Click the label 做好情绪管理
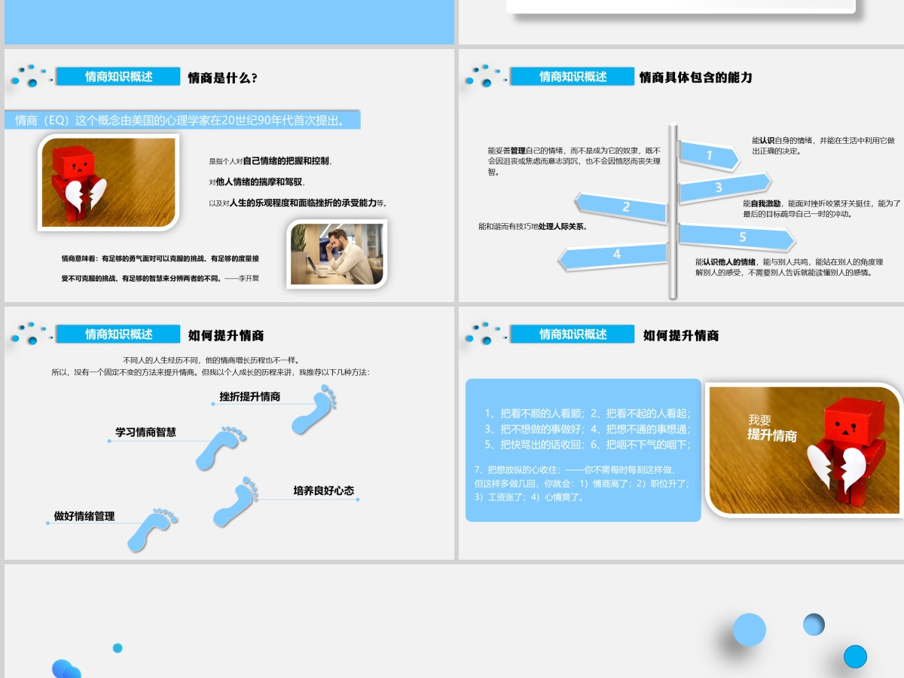 coord(84,516)
